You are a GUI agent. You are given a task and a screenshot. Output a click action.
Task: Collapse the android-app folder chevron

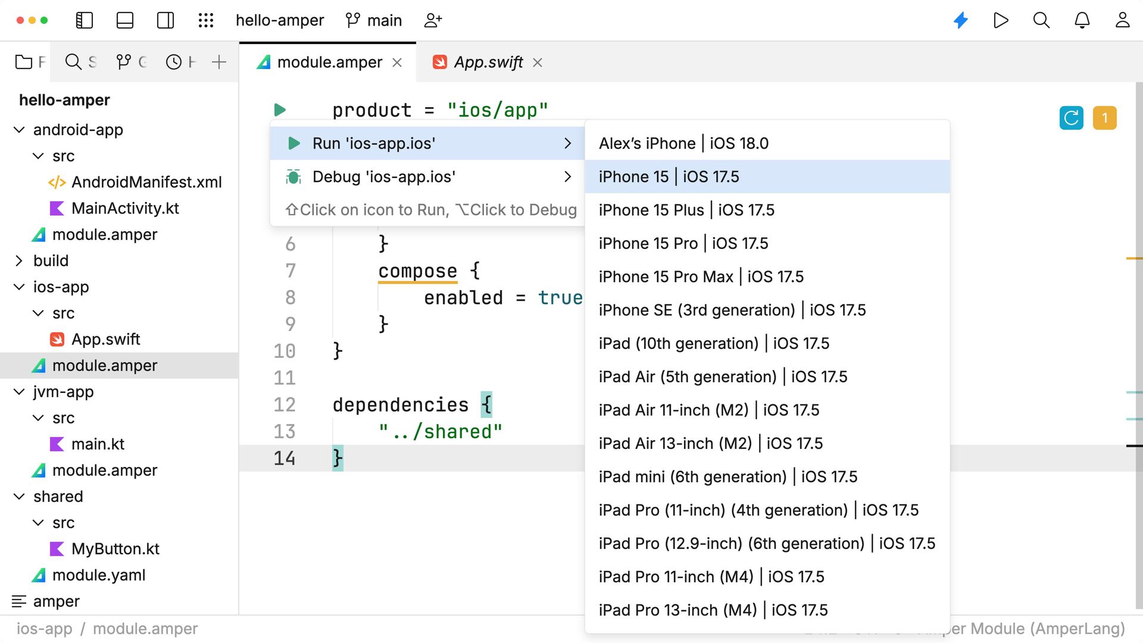coord(19,130)
